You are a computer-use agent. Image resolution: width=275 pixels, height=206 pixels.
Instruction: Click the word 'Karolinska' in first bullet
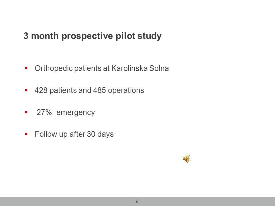pyautogui.click(x=129, y=68)
